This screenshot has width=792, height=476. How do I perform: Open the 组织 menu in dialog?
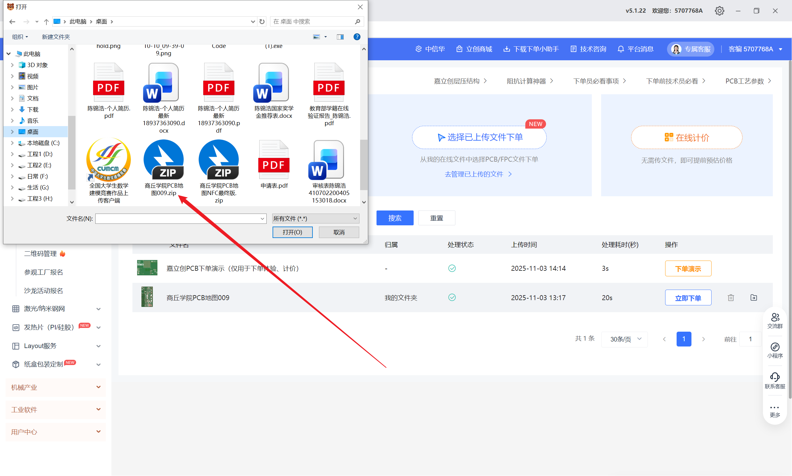click(20, 37)
